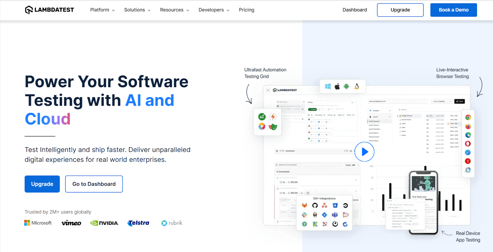The image size is (493, 252).
Task: Click the orange lightning bolt icon
Action: (273, 117)
